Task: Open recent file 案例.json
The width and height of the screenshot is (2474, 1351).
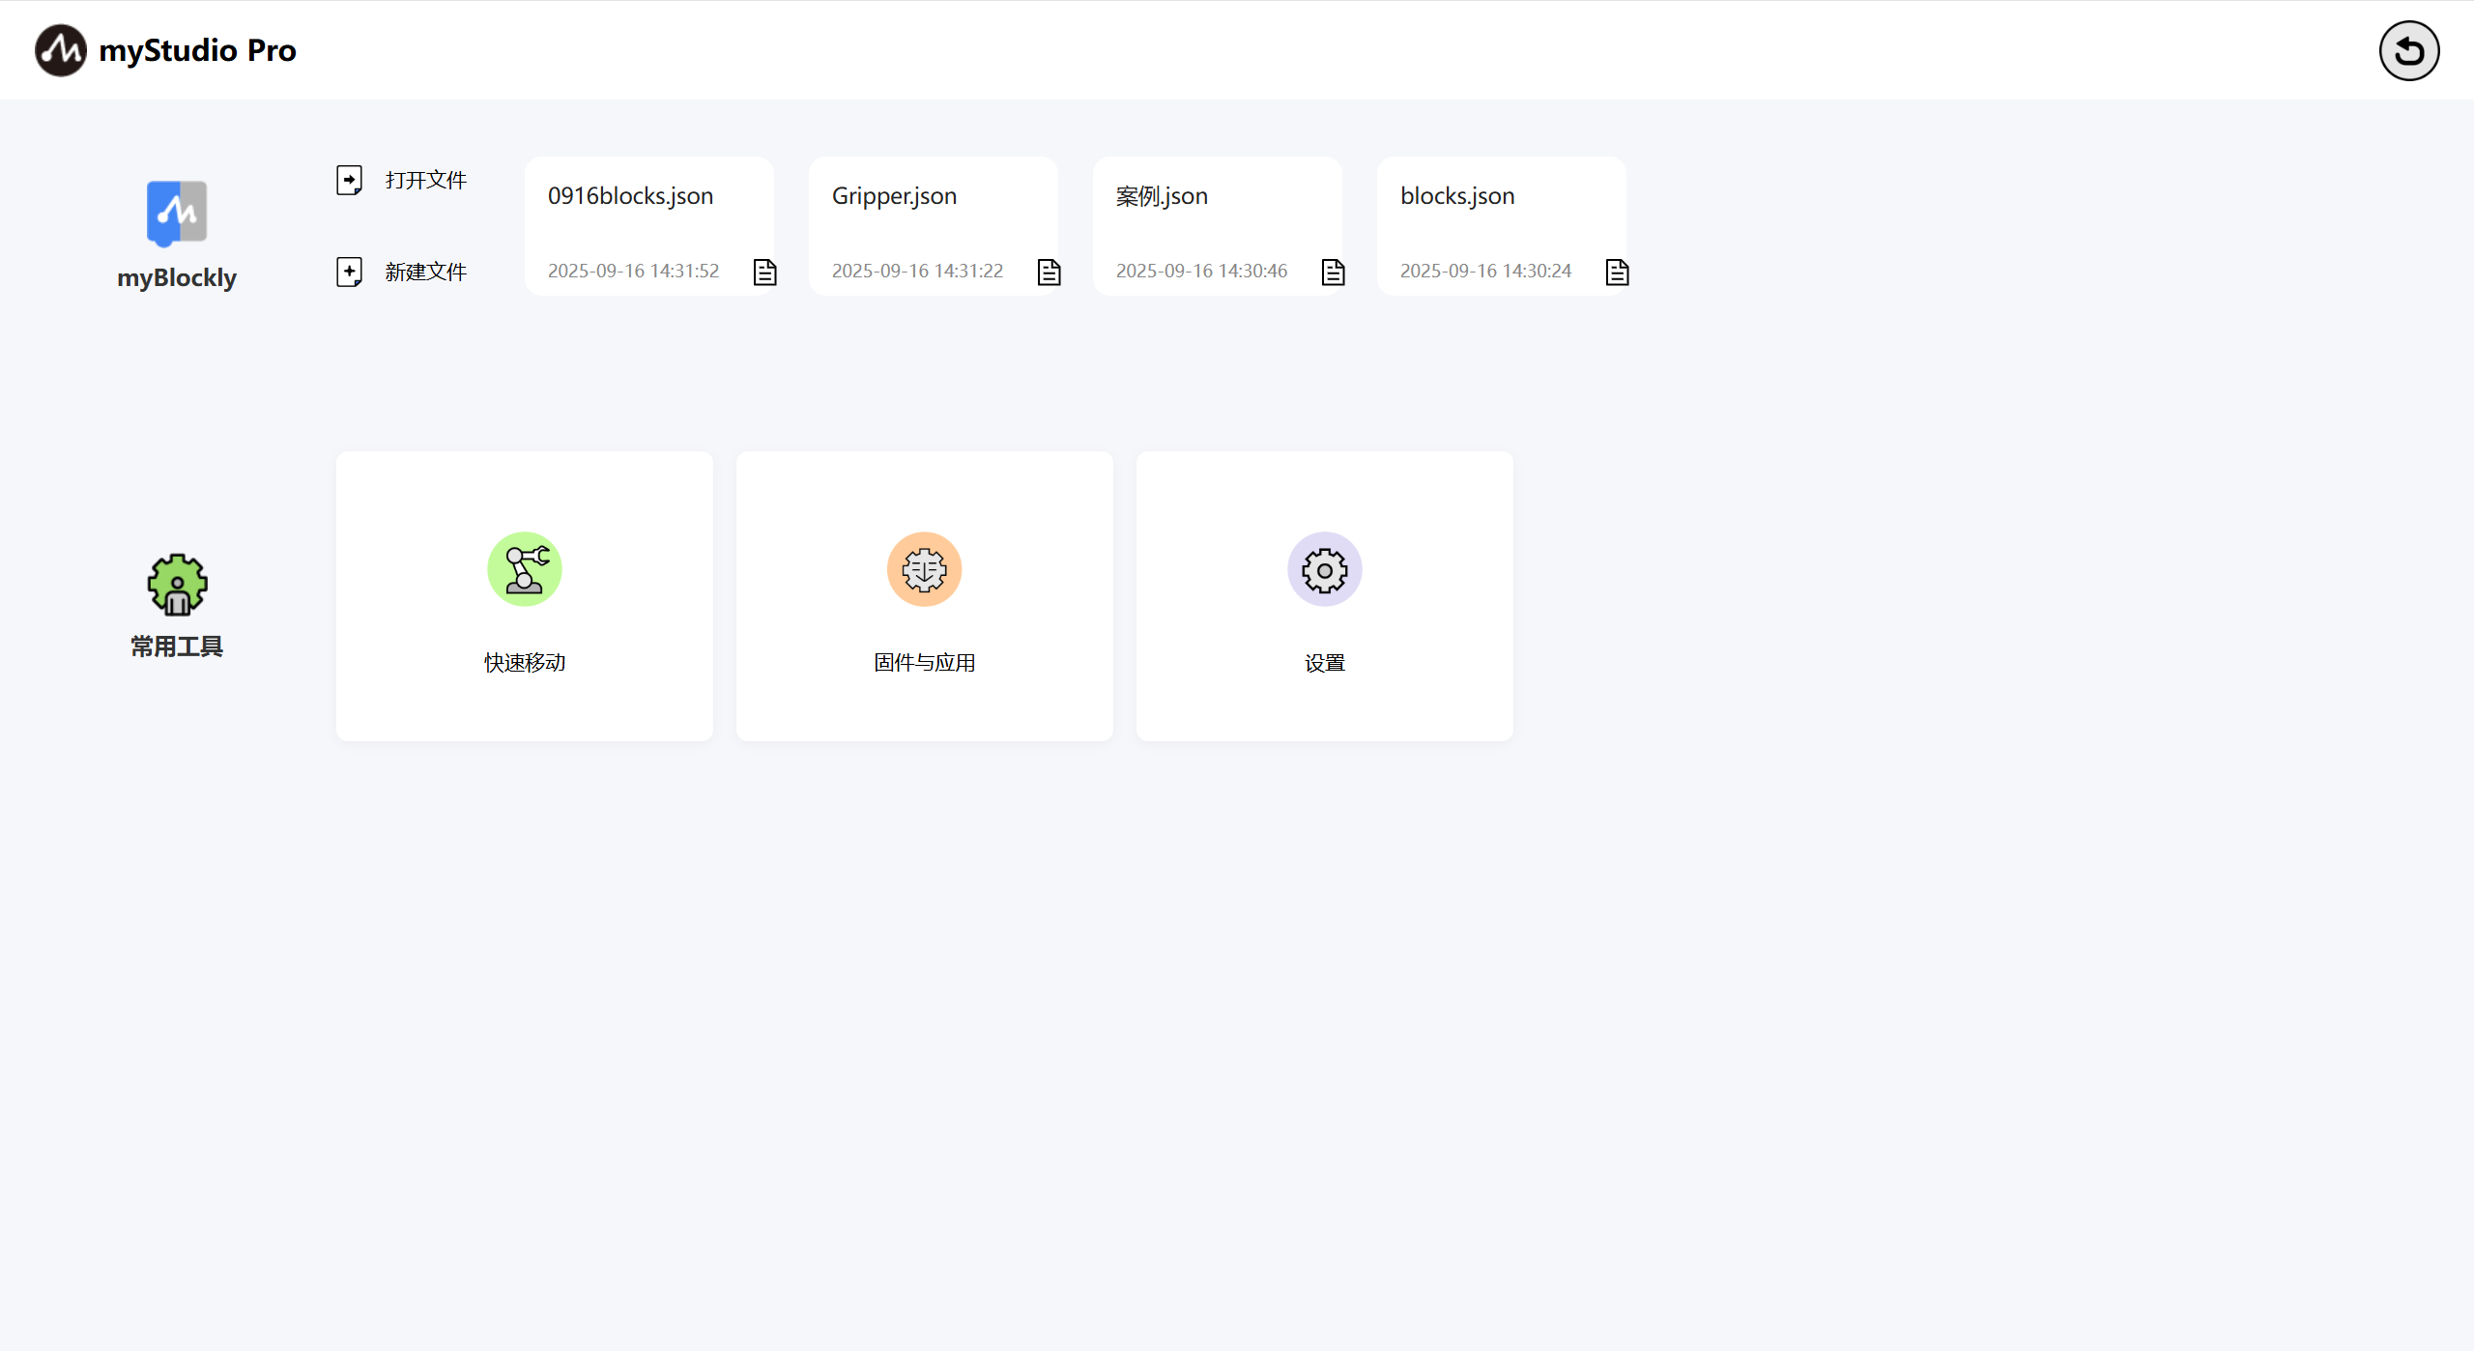Action: 1162,196
